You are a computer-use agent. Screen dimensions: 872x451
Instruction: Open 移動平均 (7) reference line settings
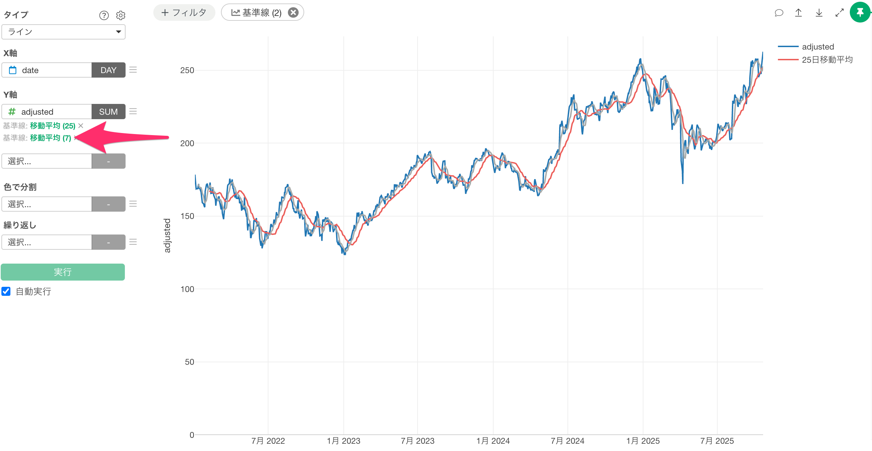50,138
